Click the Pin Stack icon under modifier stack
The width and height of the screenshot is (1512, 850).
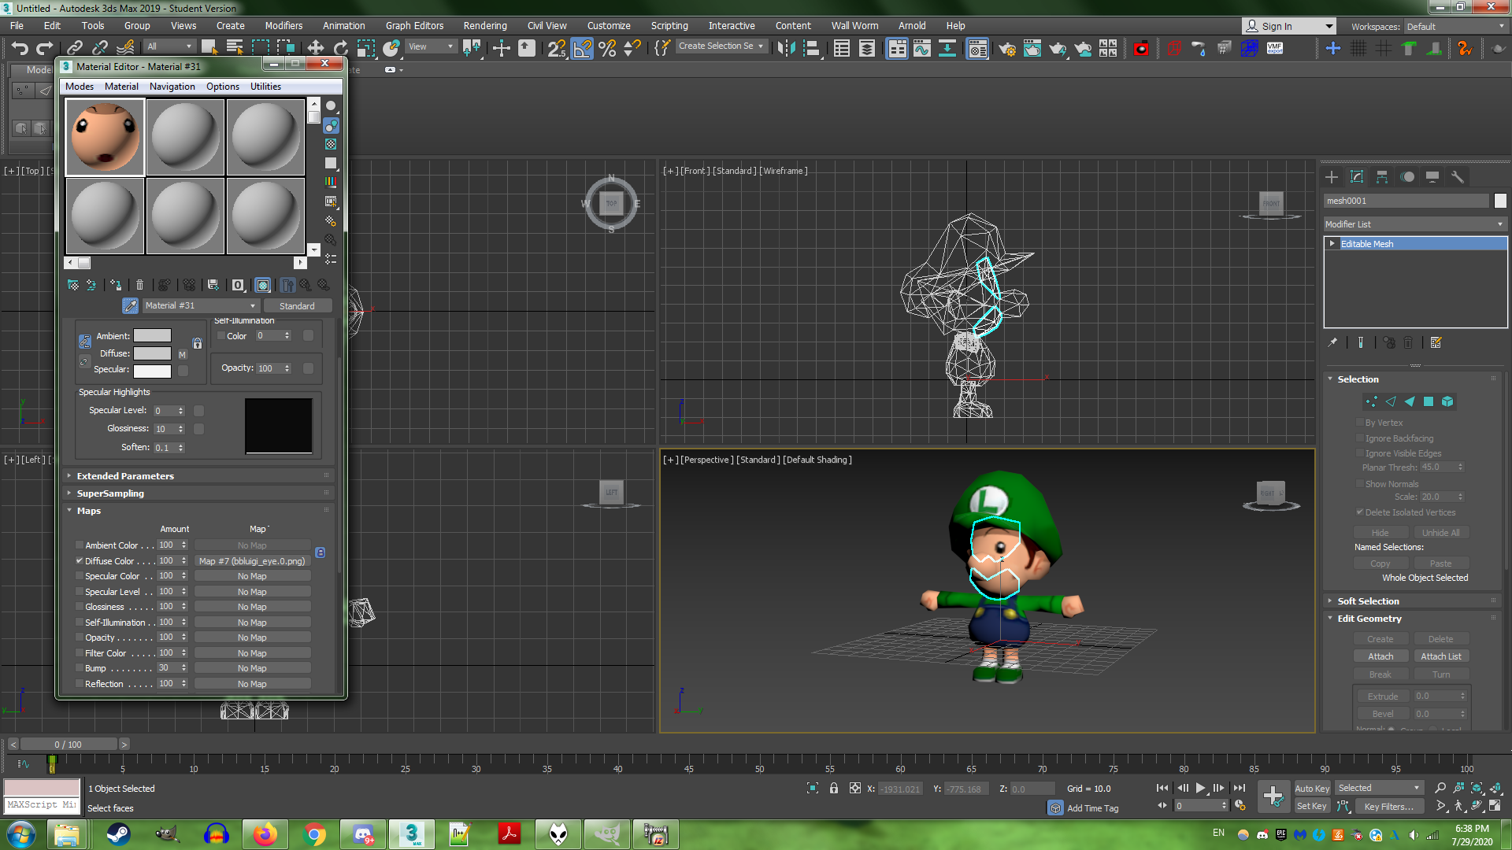pyautogui.click(x=1332, y=342)
